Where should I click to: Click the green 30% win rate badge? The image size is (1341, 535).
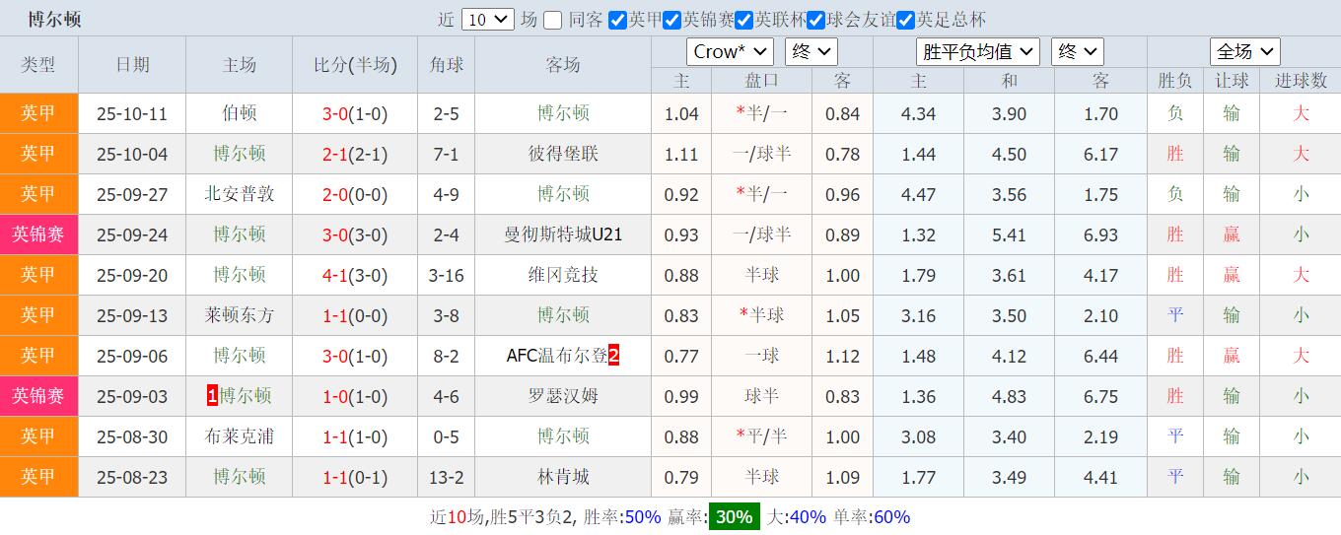(734, 516)
